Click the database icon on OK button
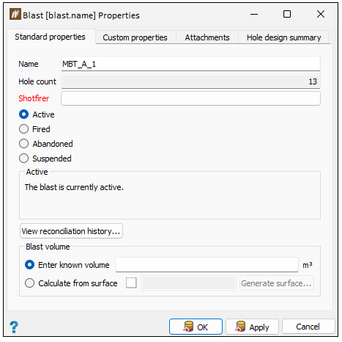Image resolution: width=342 pixels, height=342 pixels. 188,327
